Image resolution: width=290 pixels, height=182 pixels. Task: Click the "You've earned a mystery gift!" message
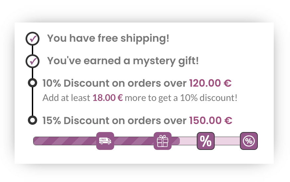point(123,61)
